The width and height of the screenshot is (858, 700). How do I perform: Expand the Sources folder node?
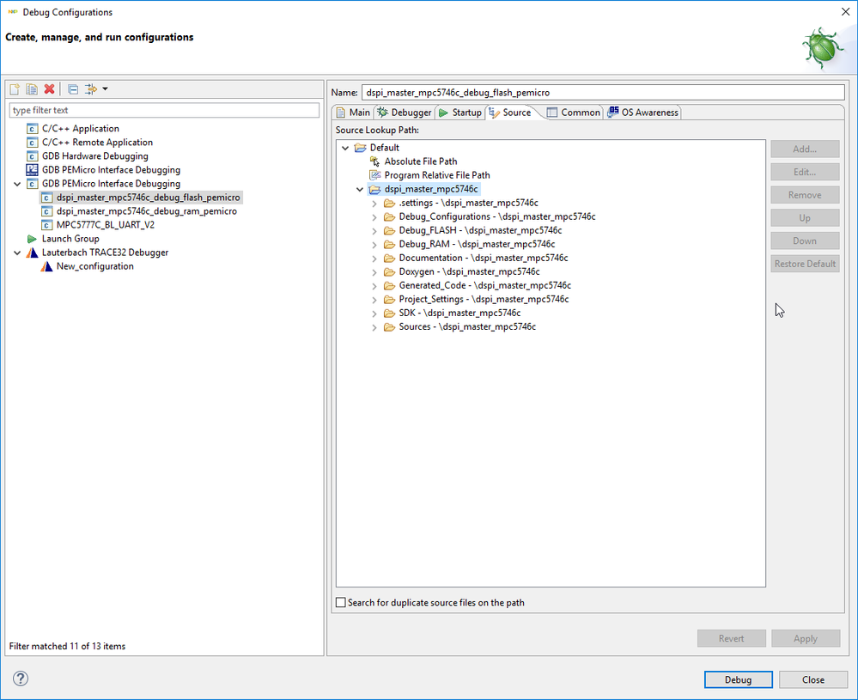[374, 327]
